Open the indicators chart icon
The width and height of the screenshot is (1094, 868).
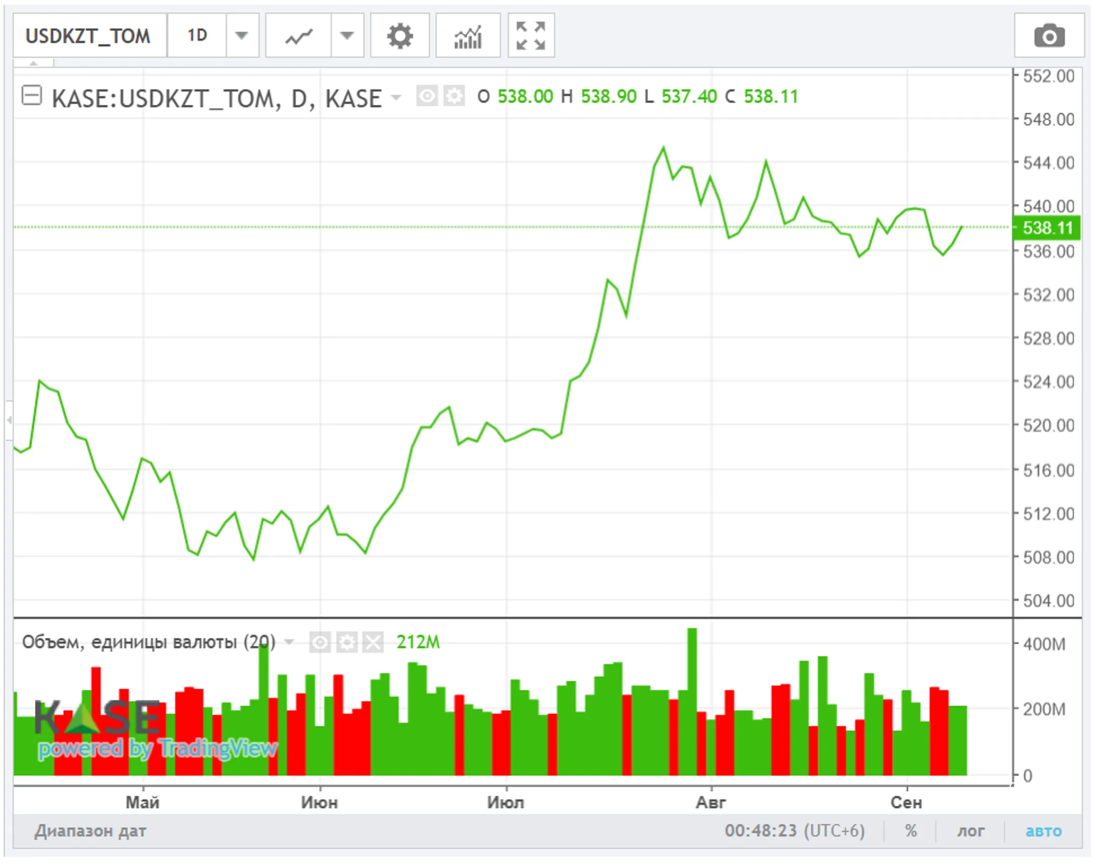[467, 36]
